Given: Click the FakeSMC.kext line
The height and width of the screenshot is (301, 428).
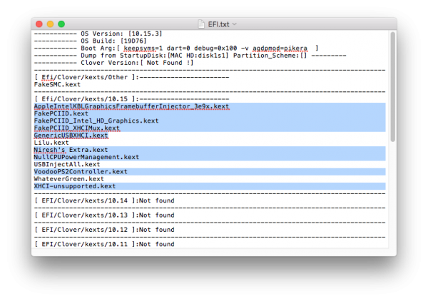Looking at the screenshot, I should click(x=60, y=84).
